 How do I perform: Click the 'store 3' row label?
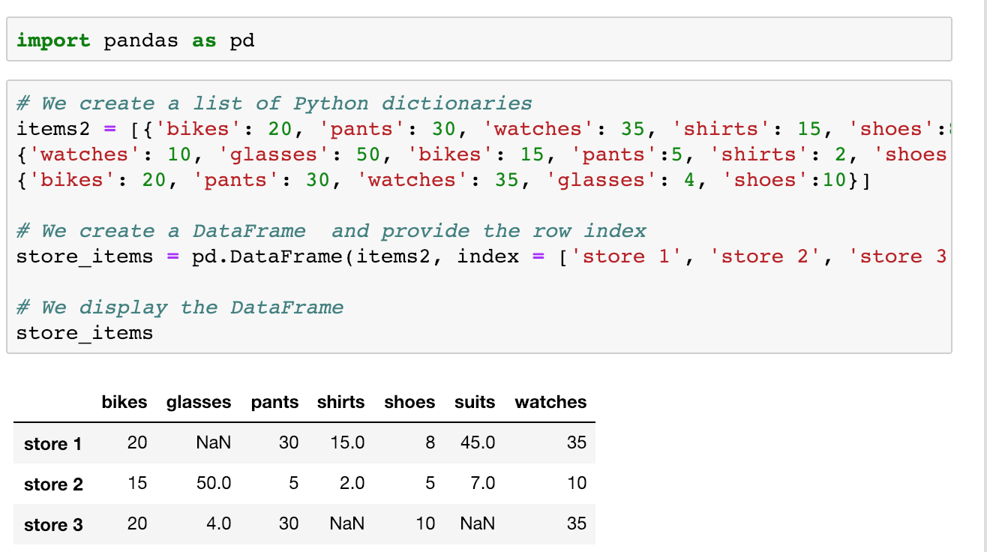pos(53,525)
